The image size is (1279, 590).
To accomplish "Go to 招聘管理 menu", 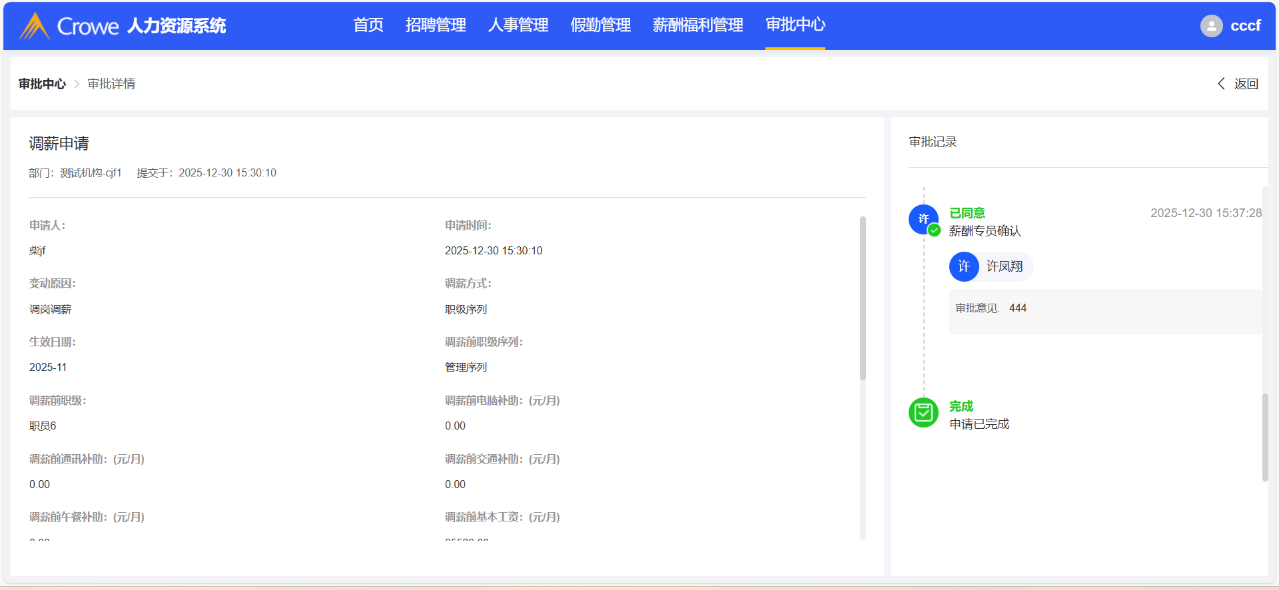I will click(436, 25).
